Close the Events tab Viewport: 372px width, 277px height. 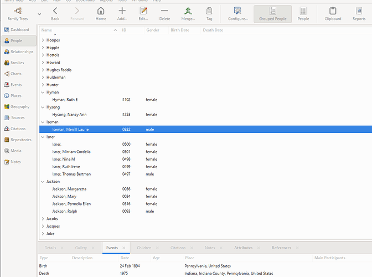click(x=123, y=248)
